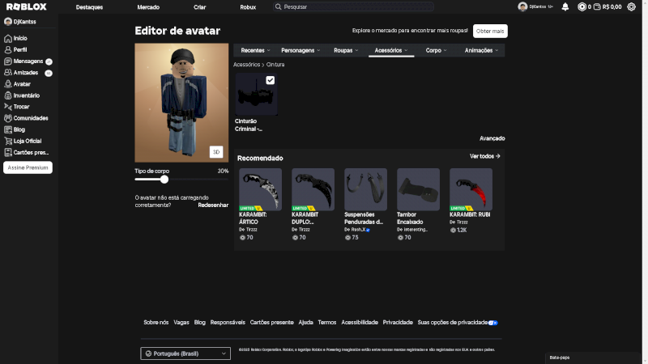This screenshot has width=648, height=364.
Task: Expand the Recentes dropdown
Action: [255, 51]
